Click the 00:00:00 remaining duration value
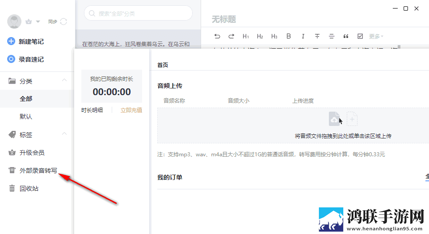429x234 pixels. 112,92
